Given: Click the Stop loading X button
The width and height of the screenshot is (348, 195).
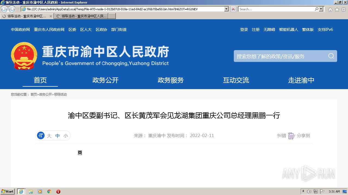Looking at the screenshot, I should pos(233,9).
